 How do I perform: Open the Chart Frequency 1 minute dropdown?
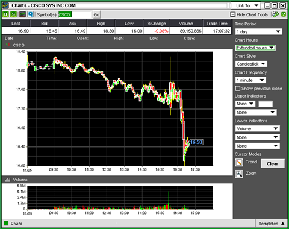[x=250, y=80]
